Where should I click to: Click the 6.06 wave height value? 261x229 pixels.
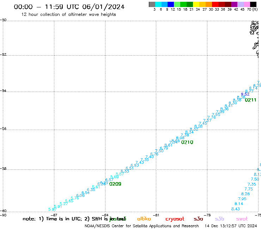tap(80, 196)
